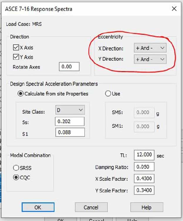Choose CQC modal combination
The height and width of the screenshot is (221, 183).
click(16, 178)
